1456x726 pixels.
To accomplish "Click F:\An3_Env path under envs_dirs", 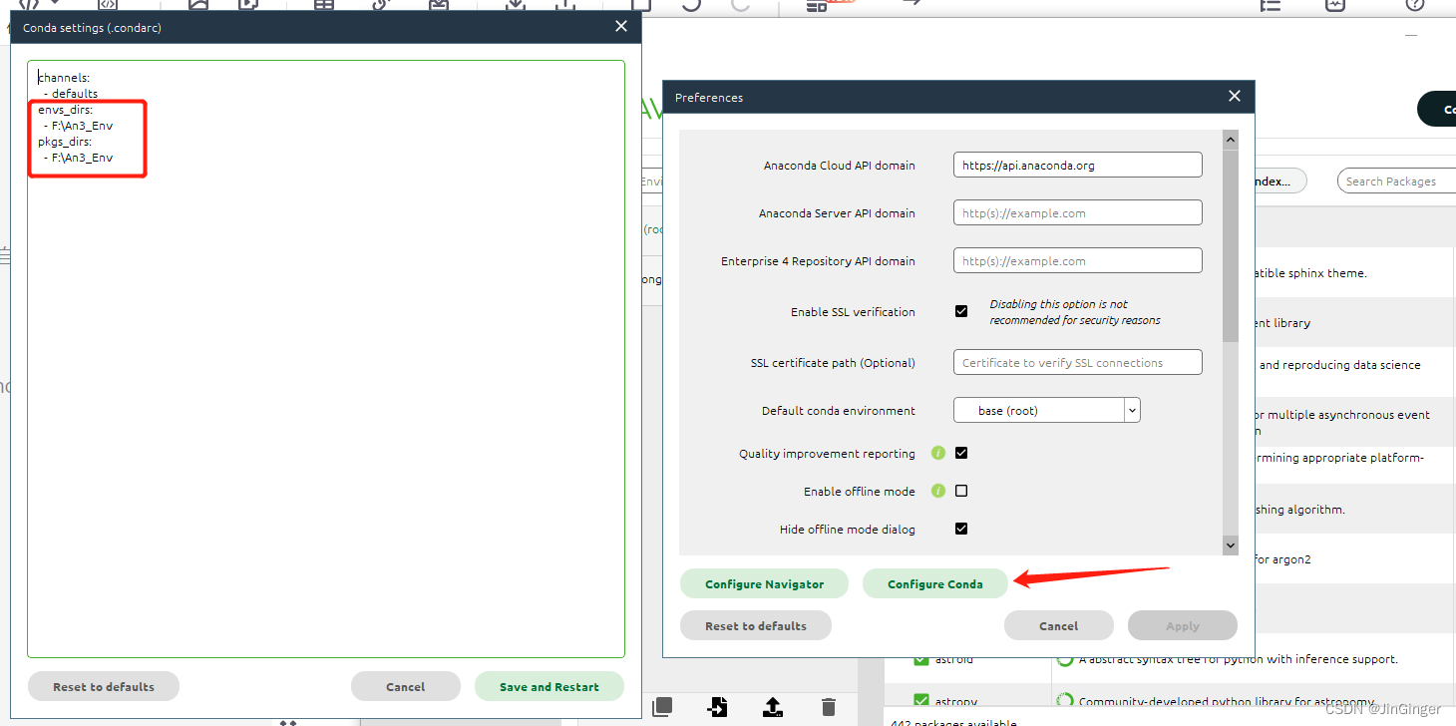I will 83,126.
